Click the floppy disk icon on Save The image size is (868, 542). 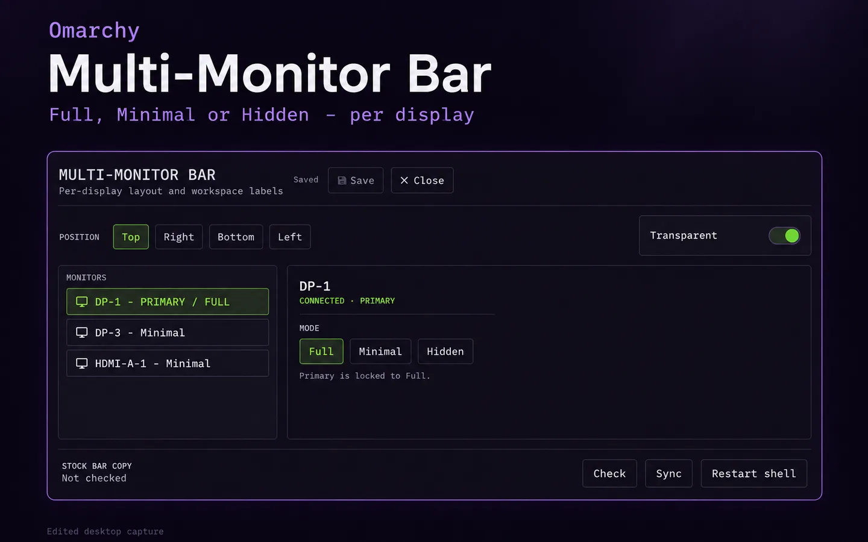(342, 181)
